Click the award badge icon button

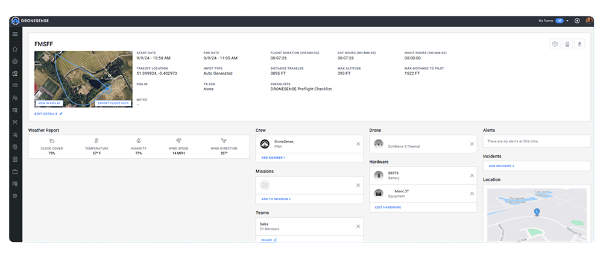pos(567,44)
